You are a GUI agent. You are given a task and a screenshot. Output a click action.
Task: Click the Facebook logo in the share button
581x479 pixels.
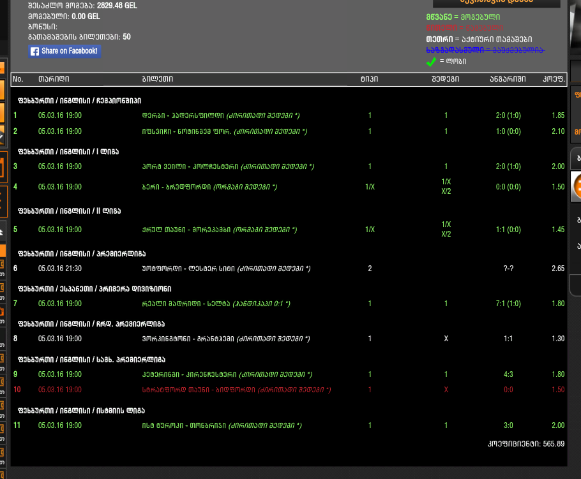pyautogui.click(x=35, y=51)
